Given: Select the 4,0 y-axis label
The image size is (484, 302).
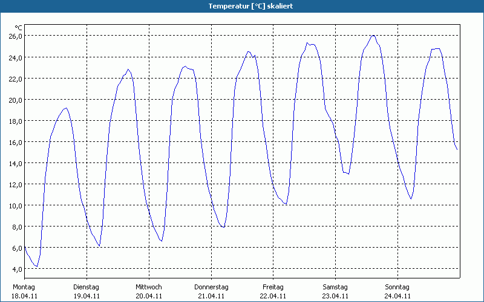Looking at the screenshot, I should pyautogui.click(x=18, y=269).
